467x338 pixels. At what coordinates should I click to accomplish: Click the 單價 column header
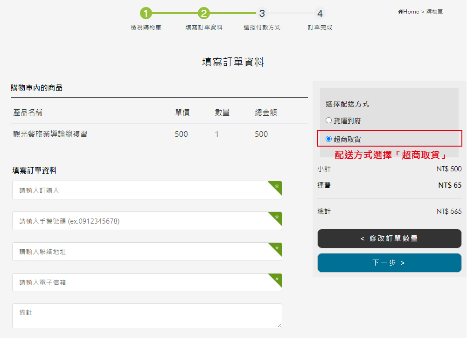pyautogui.click(x=182, y=113)
